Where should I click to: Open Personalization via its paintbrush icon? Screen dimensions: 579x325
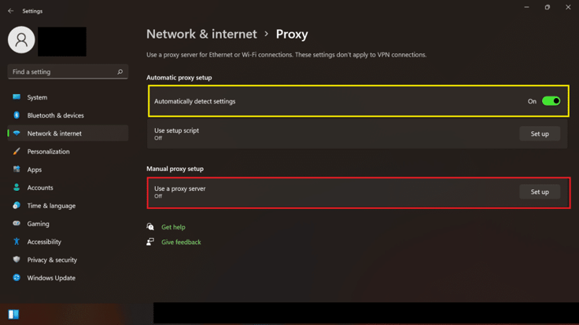point(17,152)
